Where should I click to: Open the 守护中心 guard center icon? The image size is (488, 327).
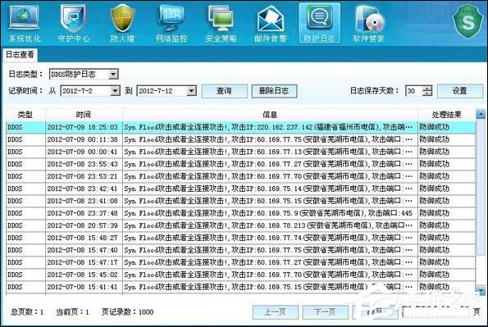click(74, 23)
